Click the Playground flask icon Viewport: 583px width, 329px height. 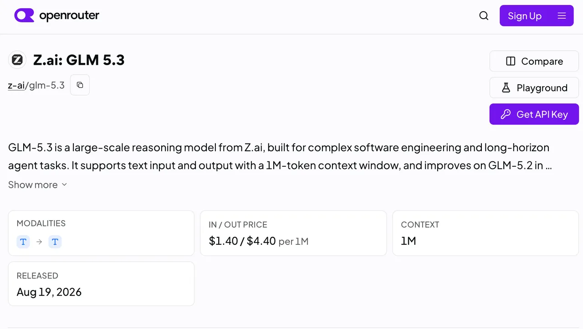coord(506,88)
